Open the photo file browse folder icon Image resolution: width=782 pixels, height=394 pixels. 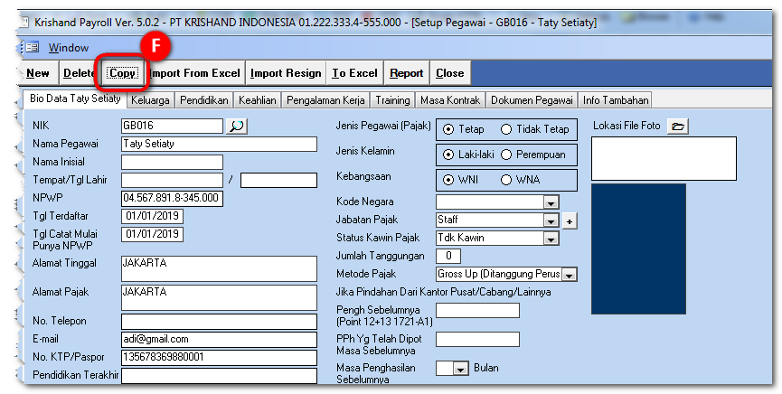pos(678,127)
